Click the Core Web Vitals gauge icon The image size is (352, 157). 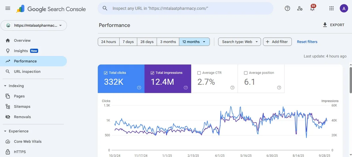(x=8, y=142)
